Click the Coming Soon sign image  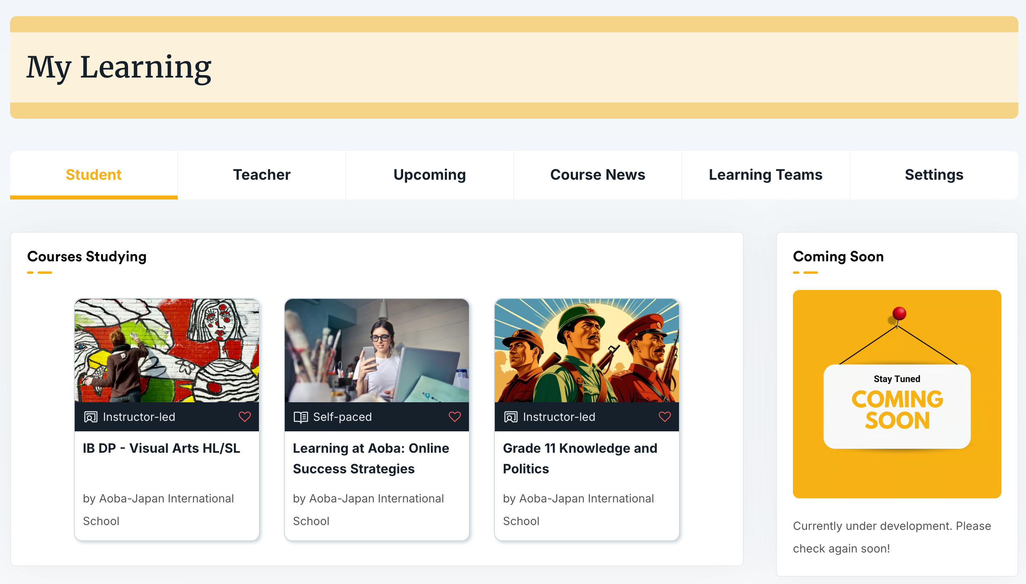point(897,406)
